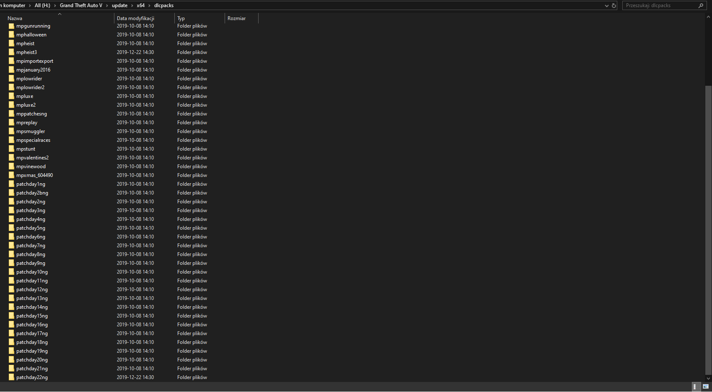Refresh the dlcpacks folder view

pyautogui.click(x=614, y=5)
